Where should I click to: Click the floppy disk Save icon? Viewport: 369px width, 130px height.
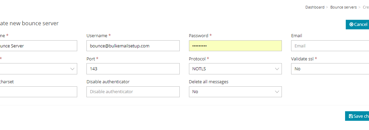(x=351, y=116)
